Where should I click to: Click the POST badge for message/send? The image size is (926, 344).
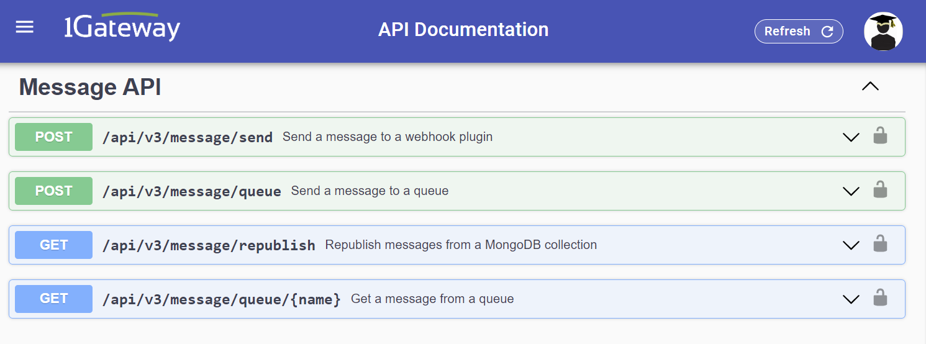tap(53, 137)
